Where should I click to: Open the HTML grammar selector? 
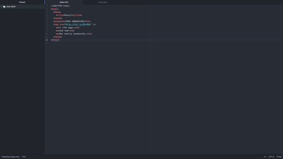[x=279, y=157]
